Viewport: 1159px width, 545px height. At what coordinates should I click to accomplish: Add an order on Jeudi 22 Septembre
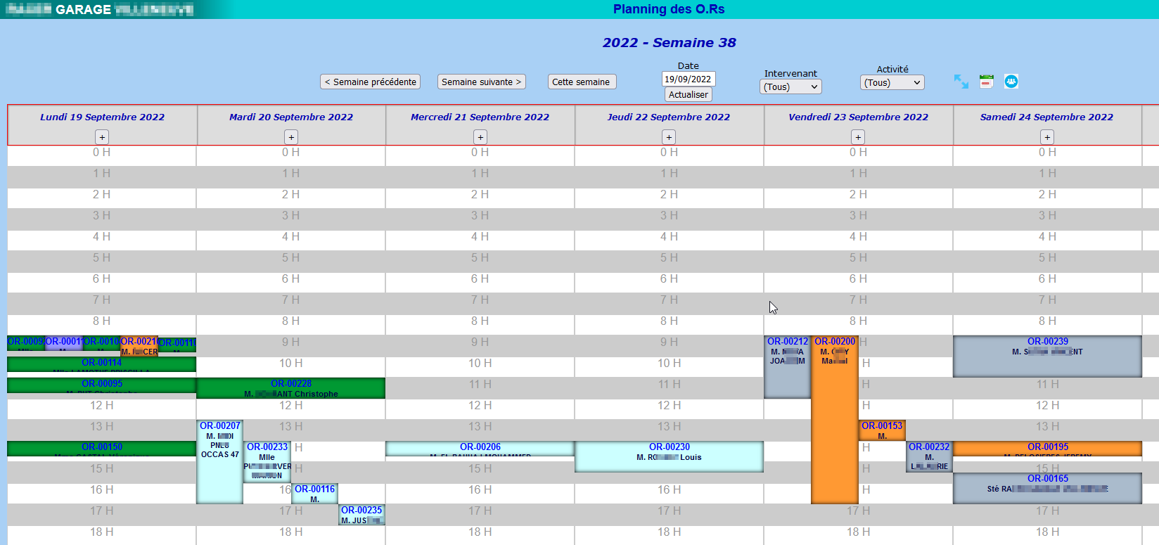[x=669, y=137]
